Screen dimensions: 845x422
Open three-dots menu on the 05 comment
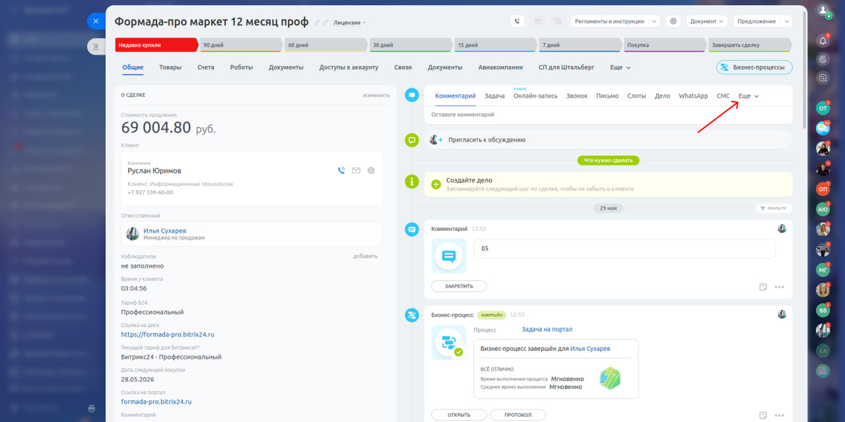coord(779,287)
